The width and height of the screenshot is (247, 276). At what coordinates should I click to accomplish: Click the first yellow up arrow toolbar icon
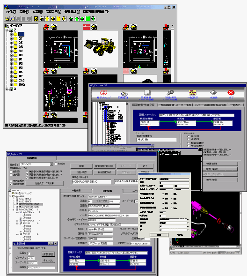tap(47, 18)
